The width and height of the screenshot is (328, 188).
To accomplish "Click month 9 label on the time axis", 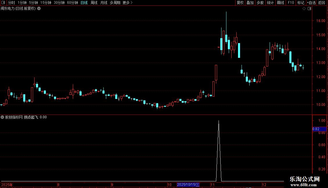I will [112, 185].
